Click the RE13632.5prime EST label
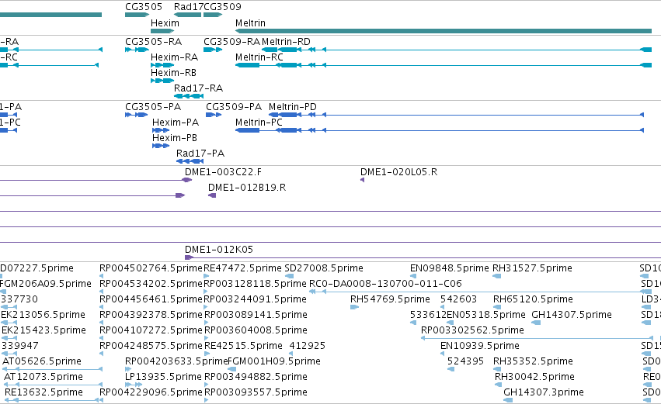Image resolution: width=661 pixels, height=404 pixels. pos(43,392)
